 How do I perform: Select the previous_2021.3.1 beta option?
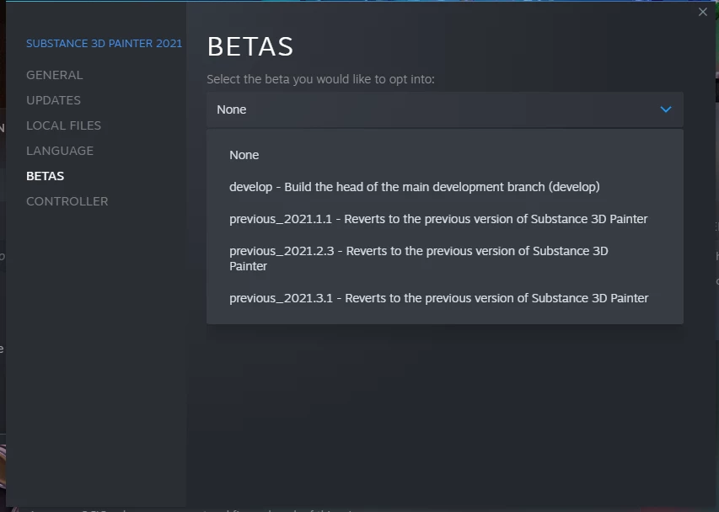[x=438, y=298]
